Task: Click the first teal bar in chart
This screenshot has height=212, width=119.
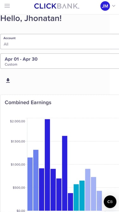Action: [x=76, y=197]
